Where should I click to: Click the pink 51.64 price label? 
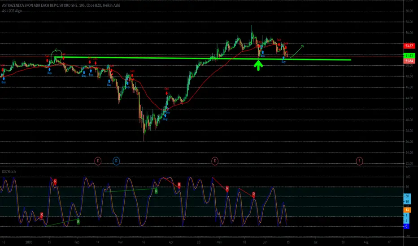409,61
